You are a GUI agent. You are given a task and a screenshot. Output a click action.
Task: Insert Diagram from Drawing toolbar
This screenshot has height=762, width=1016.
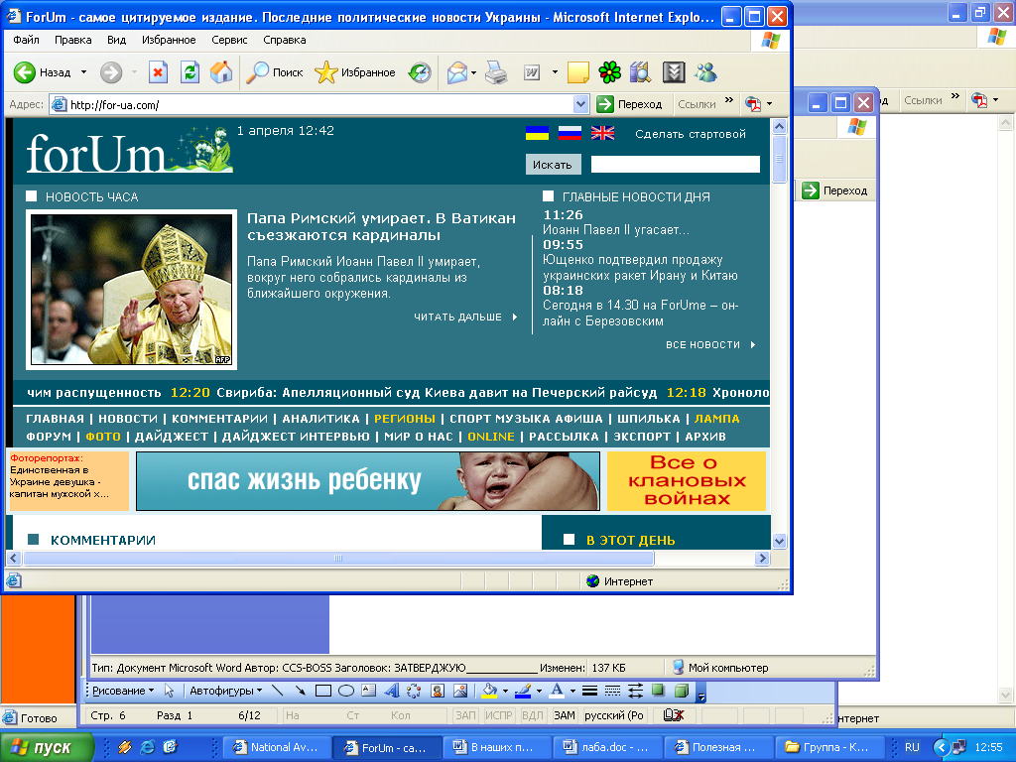click(414, 691)
